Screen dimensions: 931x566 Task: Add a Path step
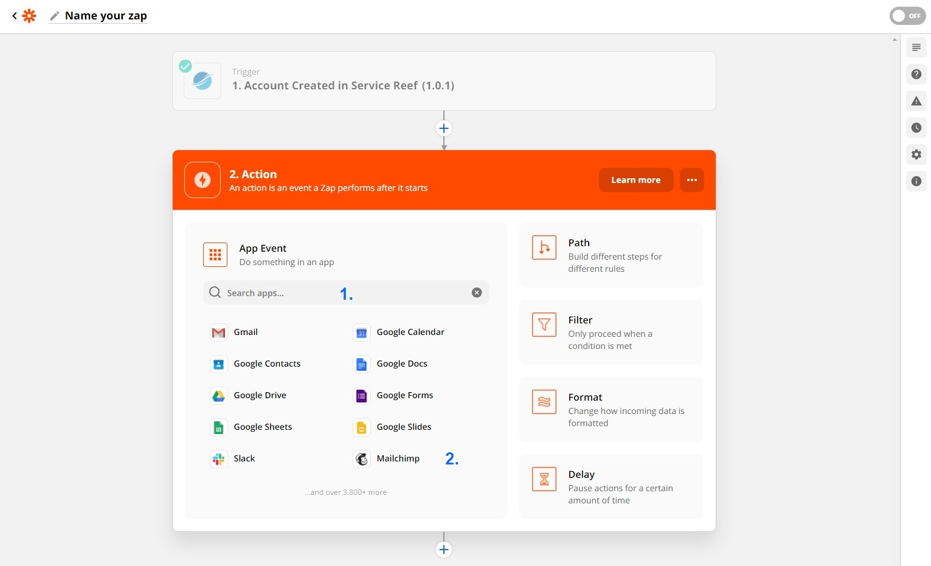[611, 255]
